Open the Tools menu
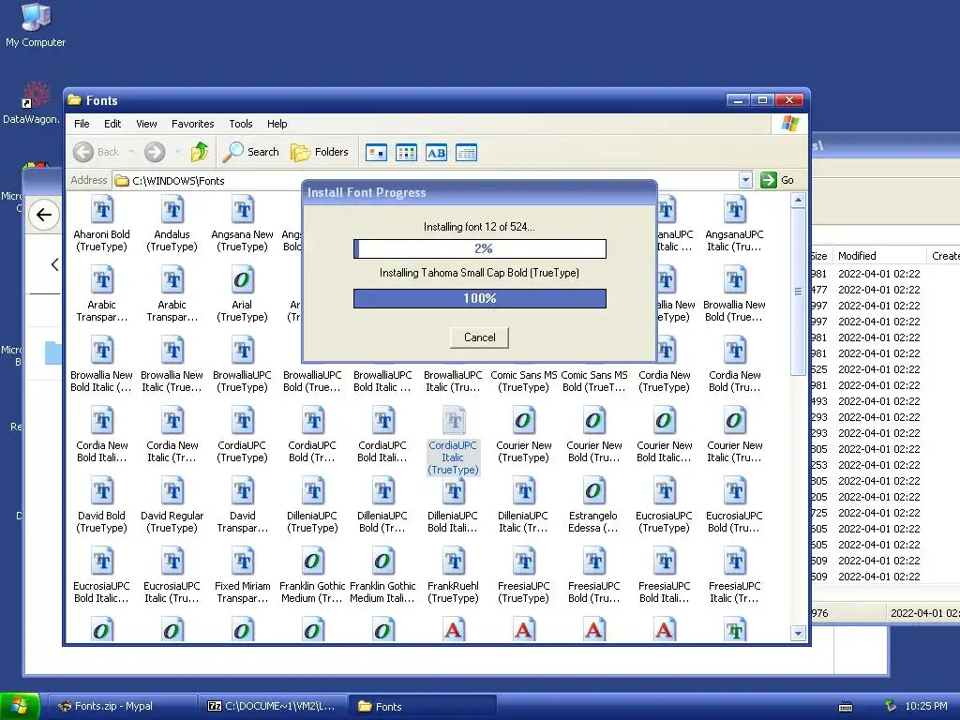The height and width of the screenshot is (720, 960). click(x=241, y=124)
